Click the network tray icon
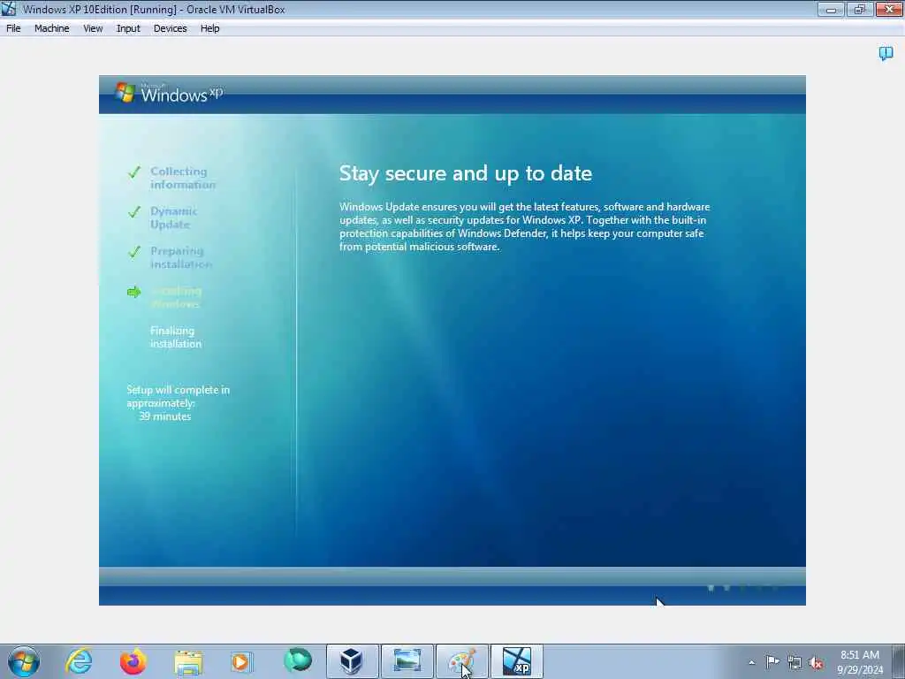 (795, 662)
